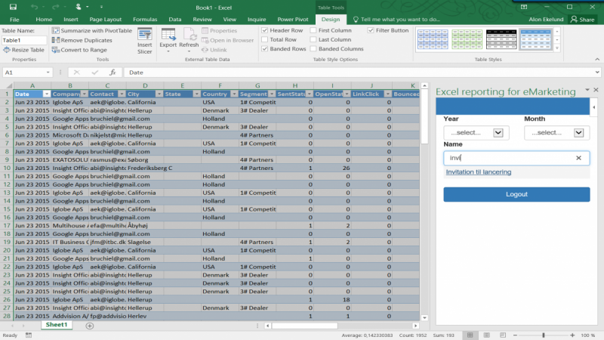Image resolution: width=604 pixels, height=340 pixels.
Task: Switch to the Power Pivot tab
Action: 293,20
